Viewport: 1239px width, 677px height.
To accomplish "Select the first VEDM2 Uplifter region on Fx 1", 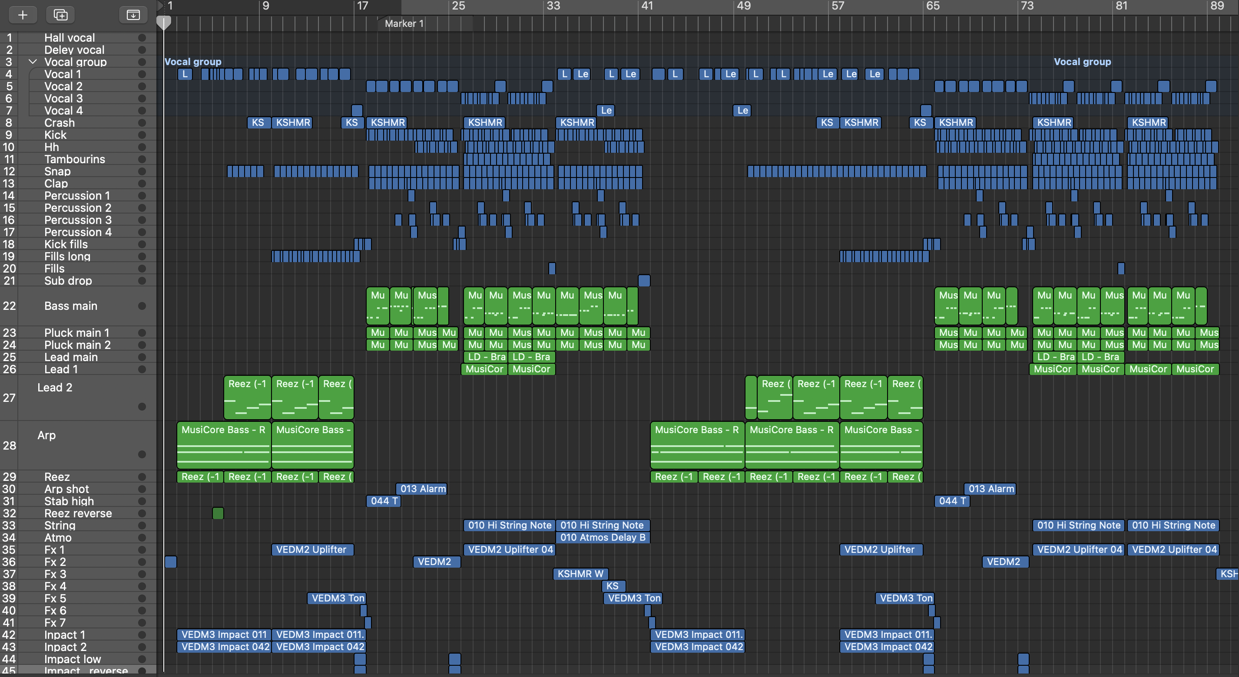I will tap(313, 549).
